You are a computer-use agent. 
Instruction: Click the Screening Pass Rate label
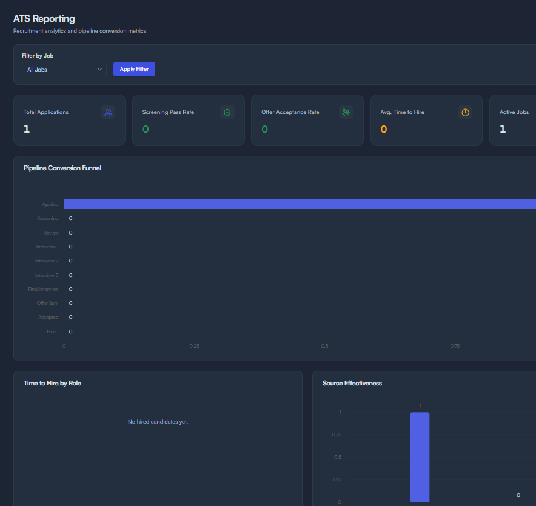168,112
